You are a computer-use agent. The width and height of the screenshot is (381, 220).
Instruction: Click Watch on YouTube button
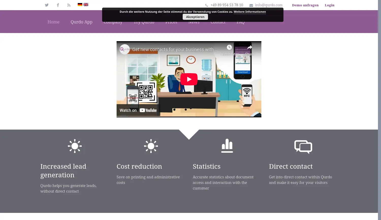[138, 110]
